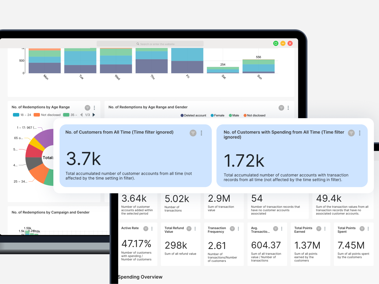Image resolution: width=379 pixels, height=284 pixels.
Task: Click the Male green legend color dot
Action: 230,115
